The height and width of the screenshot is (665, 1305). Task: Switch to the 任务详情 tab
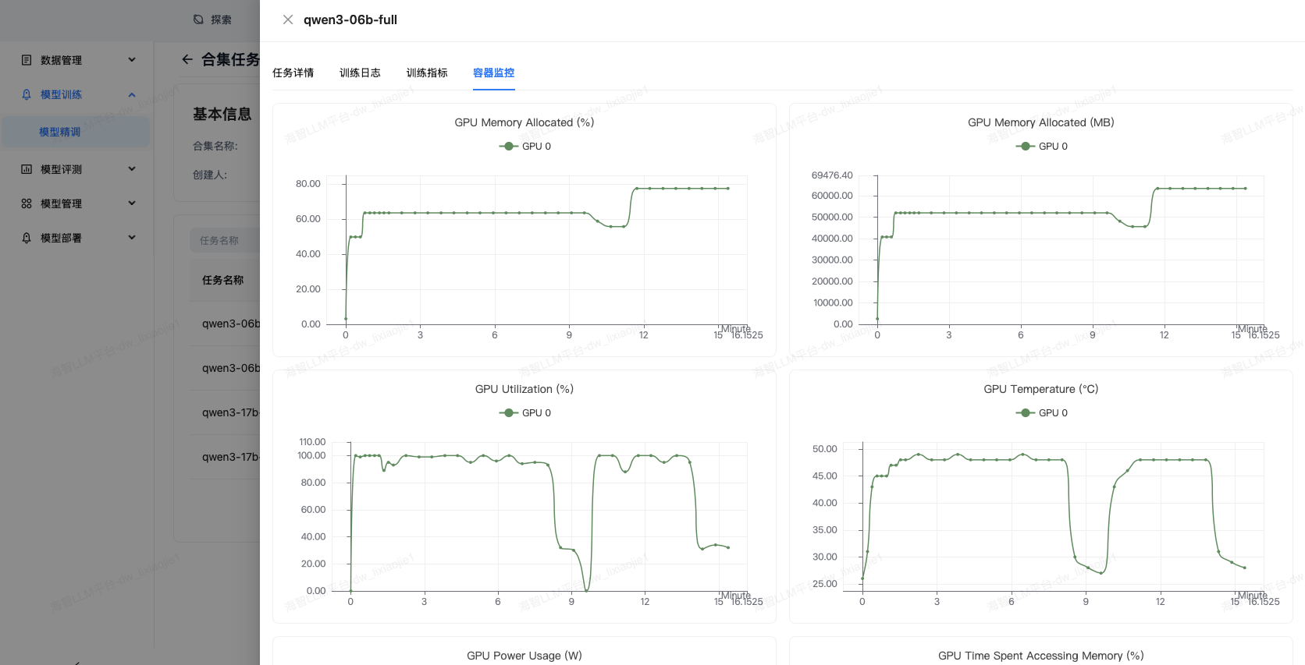[x=293, y=73]
